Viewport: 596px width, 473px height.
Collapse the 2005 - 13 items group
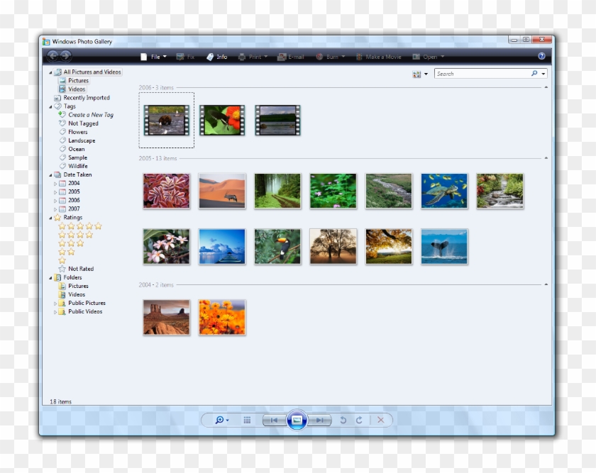(545, 159)
